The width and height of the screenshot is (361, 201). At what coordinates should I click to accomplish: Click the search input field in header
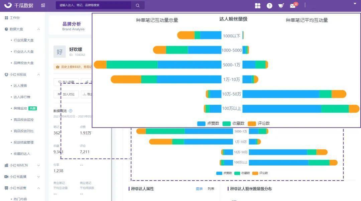pos(94,5)
